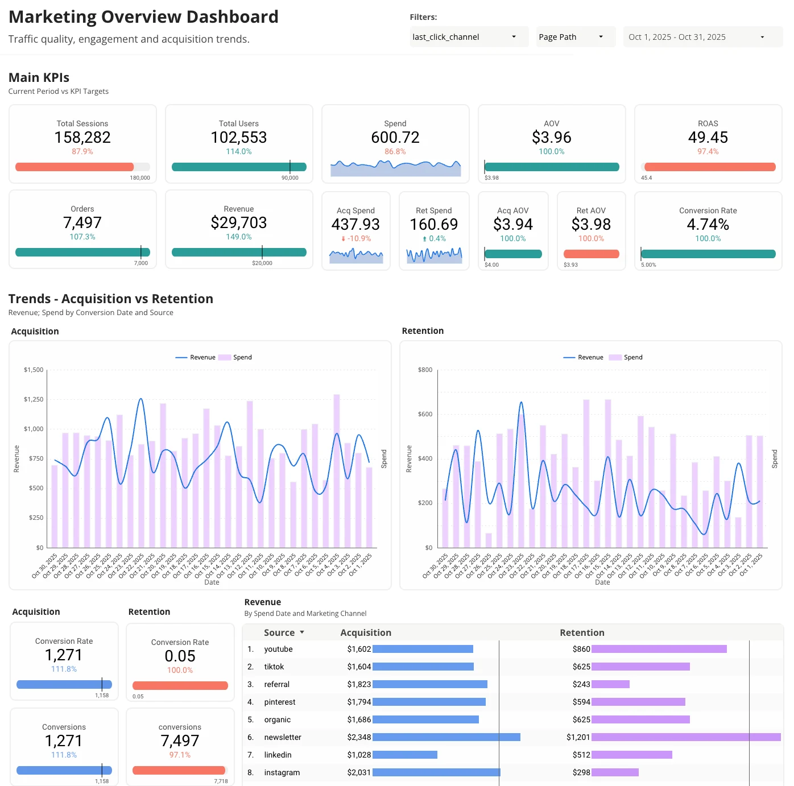Click the Revenue 149.0% progress bar
Viewport: 794px width, 786px height.
[x=239, y=253]
